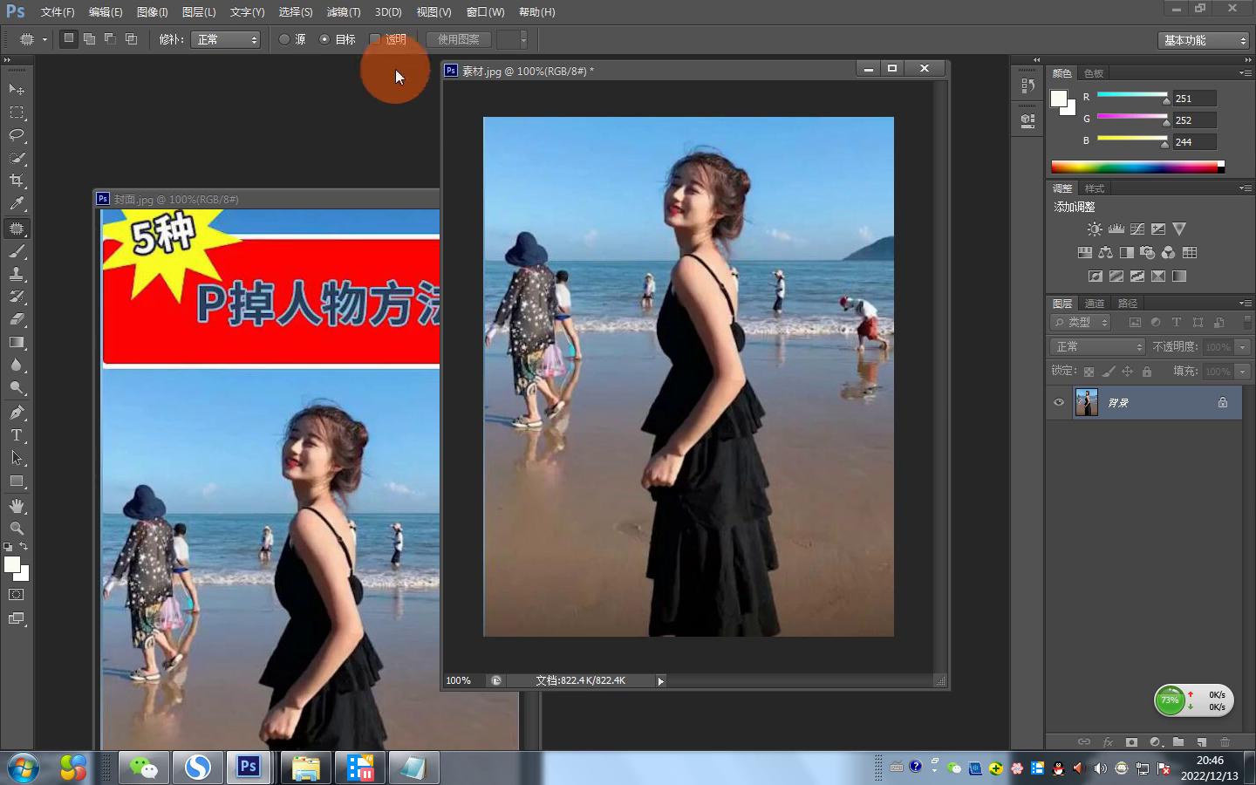Open the 滤镜(T) menu
Viewport: 1256px width, 785px height.
point(343,12)
